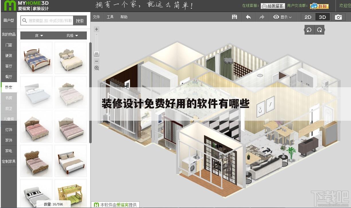The width and height of the screenshot is (351, 208).
Task: Click the zoom slider handle
Action: 97,54
